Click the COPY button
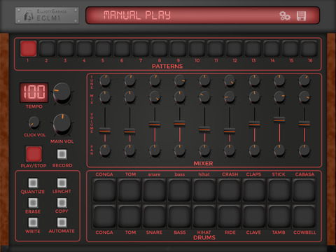Screen dimensions: 336x252 pyautogui.click(x=62, y=203)
